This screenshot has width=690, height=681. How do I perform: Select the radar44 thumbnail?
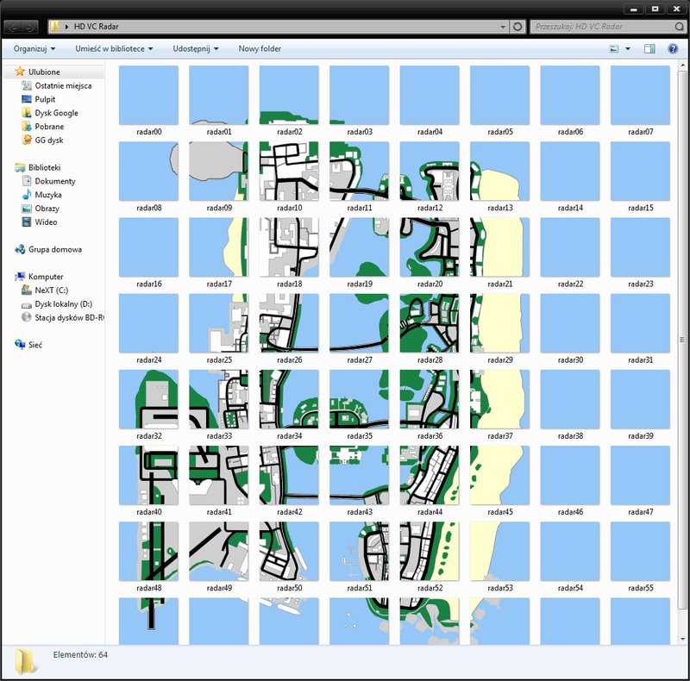pyautogui.click(x=430, y=476)
